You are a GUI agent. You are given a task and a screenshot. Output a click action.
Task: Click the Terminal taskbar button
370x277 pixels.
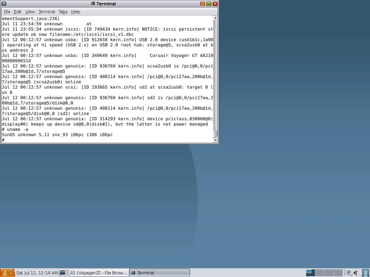(x=160, y=273)
